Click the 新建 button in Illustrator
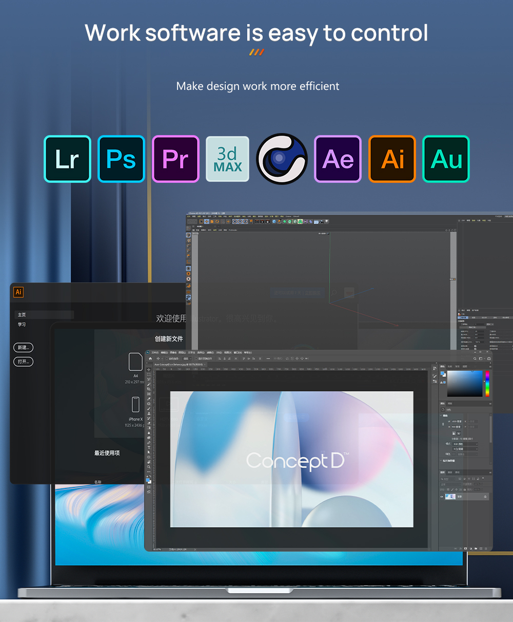 point(23,348)
